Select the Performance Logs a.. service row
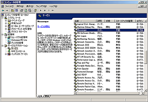Viewport: 148px width, 102px height. click(x=109, y=60)
